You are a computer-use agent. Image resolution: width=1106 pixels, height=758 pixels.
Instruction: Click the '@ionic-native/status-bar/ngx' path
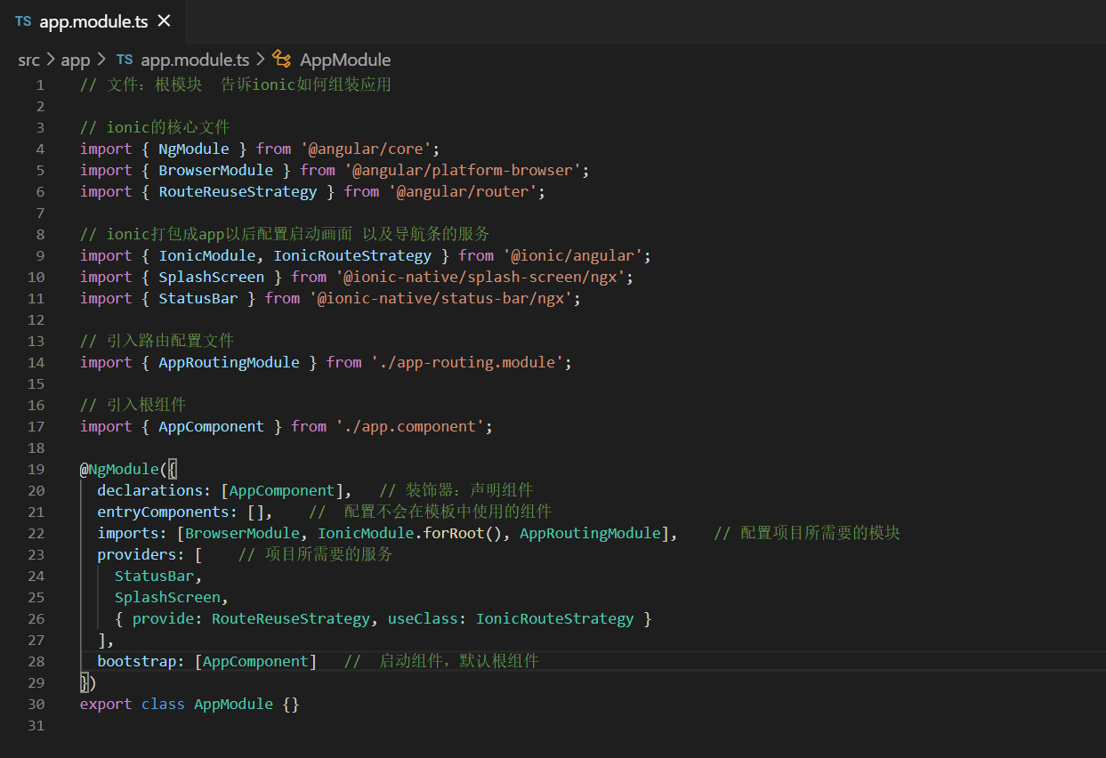(x=440, y=298)
